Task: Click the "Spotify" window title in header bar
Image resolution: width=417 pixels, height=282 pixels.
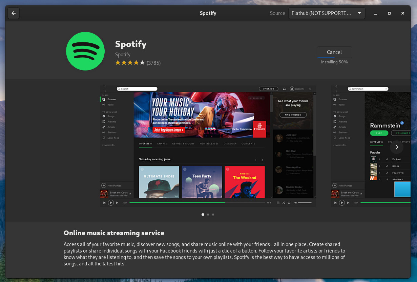Action: tap(208, 13)
